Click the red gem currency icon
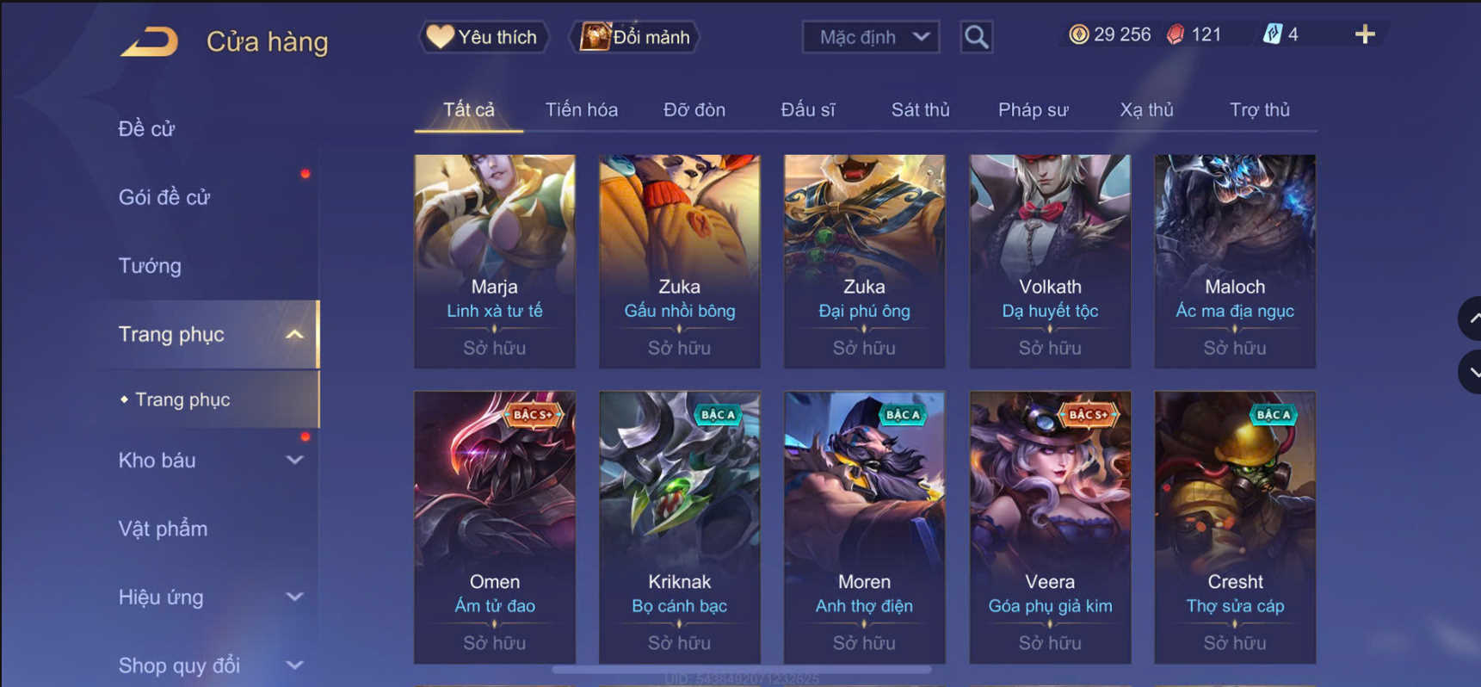 [1176, 34]
